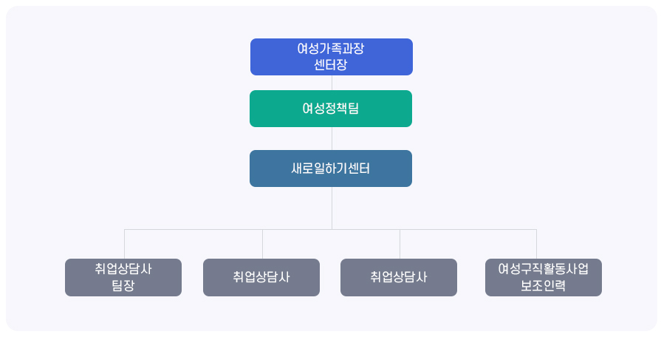Click connector line between 센터장 and 여성정책팀
This screenshot has width=661, height=337.
click(x=332, y=83)
